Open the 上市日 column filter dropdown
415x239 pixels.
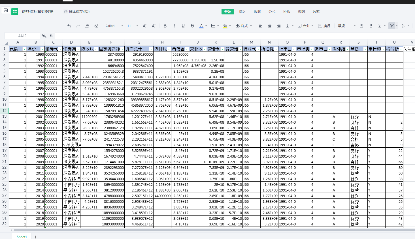click(294, 49)
